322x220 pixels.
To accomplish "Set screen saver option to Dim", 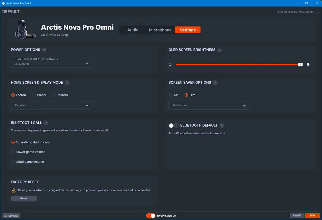I will [x=190, y=95].
